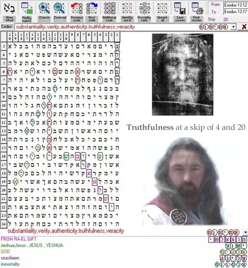Screen dimensions: 248x268
Task: Open the Modify matrix tool
Action: [x=27, y=8]
